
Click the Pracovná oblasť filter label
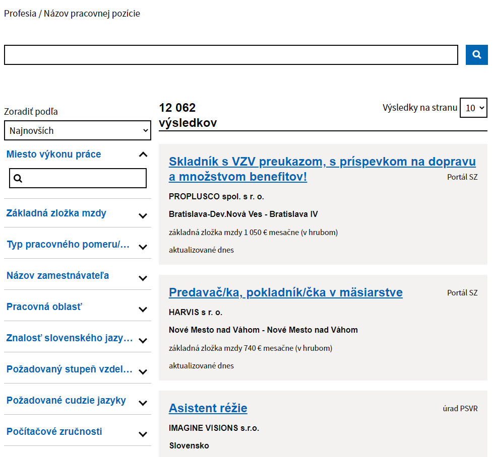click(44, 307)
